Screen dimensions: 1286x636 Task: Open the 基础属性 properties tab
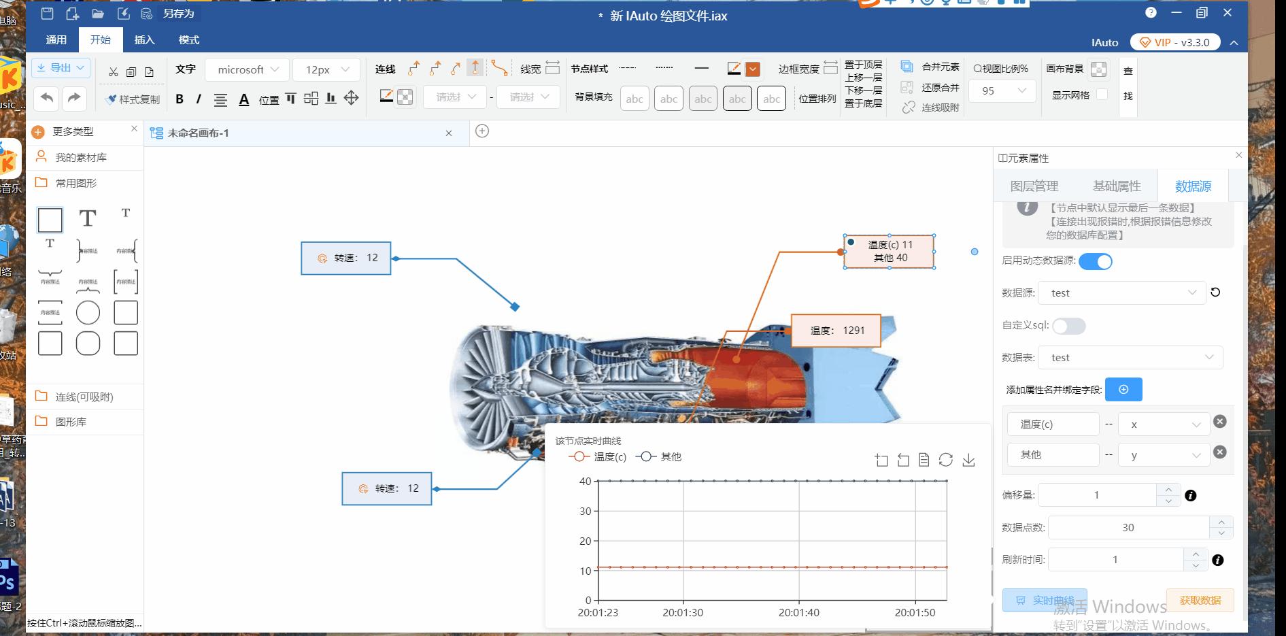1116,186
